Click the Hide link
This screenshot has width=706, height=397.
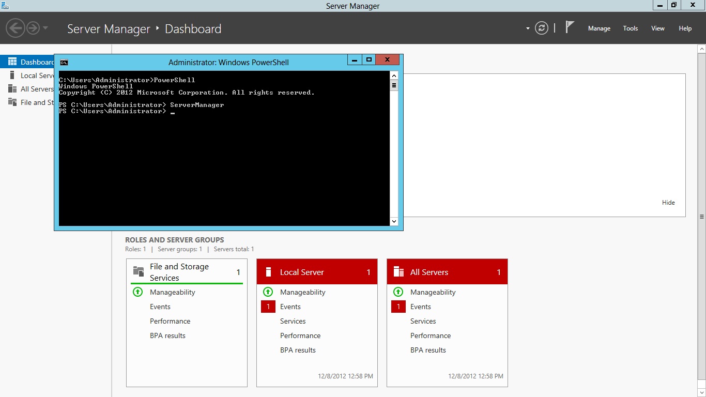(668, 202)
